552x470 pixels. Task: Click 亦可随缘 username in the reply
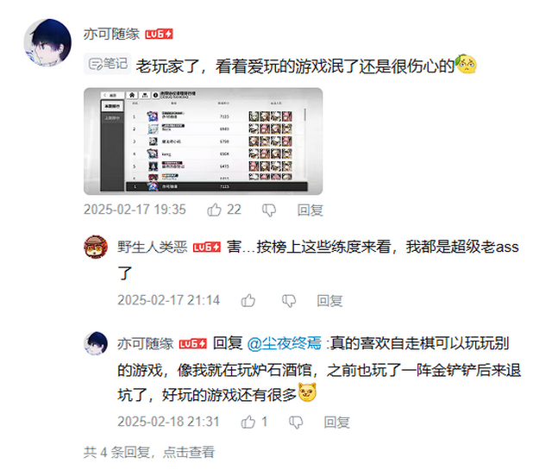[x=146, y=343]
